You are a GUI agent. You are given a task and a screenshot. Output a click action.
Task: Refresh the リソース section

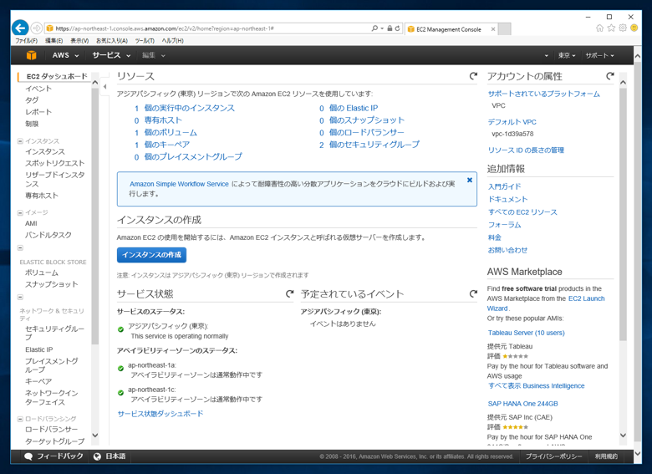pos(473,76)
